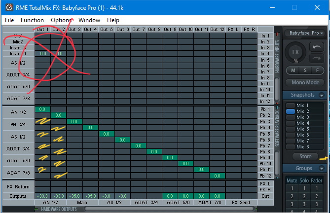Click the redo arrow button
The image size is (330, 213).
coord(316,58)
